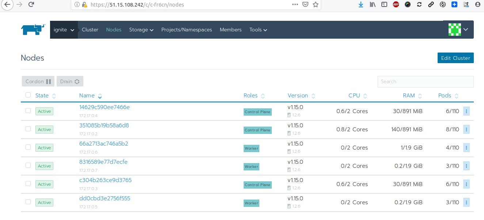Check the box for node c304b263ce9d3765
The image size is (484, 220).
(28, 184)
